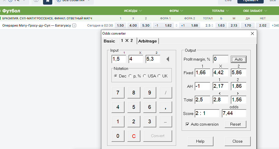The height and width of the screenshot is (149, 279).
Task: Adjust handicap with ФОРА 1 stepper arrows
Action: click(x=176, y=25)
